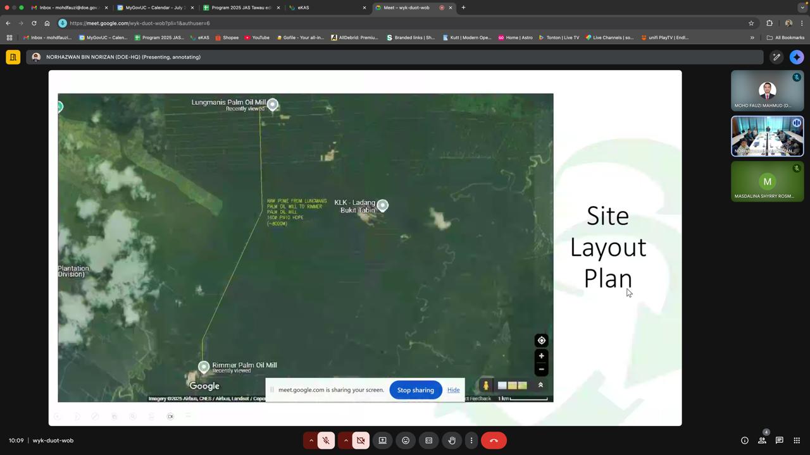Select MOHD FAUZI MAHMUD participant tile
Viewport: 810px width, 455px height.
tap(767, 90)
